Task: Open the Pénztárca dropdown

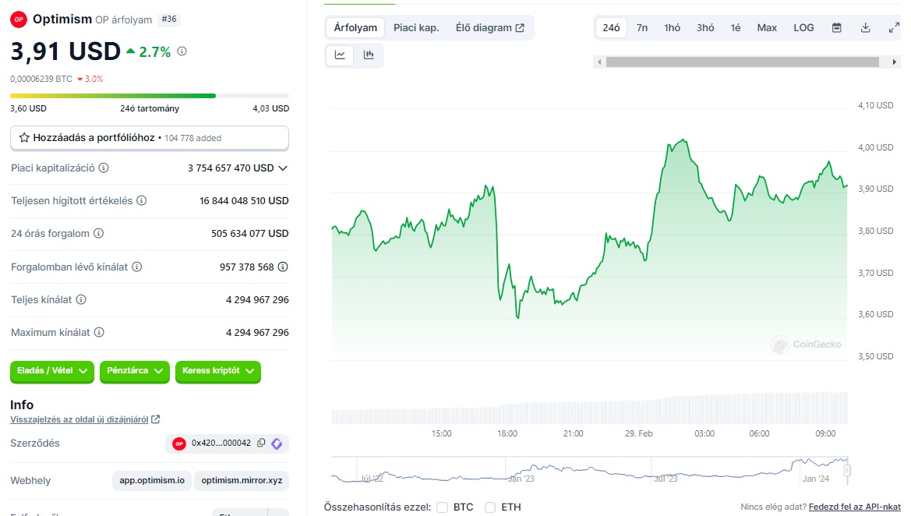Action: pos(134,371)
